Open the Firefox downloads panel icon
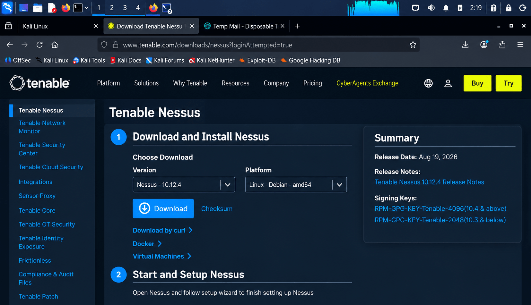The height and width of the screenshot is (305, 531). click(x=465, y=45)
